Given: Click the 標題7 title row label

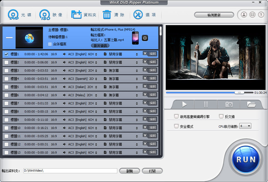Looking at the screenshot, I should (x=15, y=103).
